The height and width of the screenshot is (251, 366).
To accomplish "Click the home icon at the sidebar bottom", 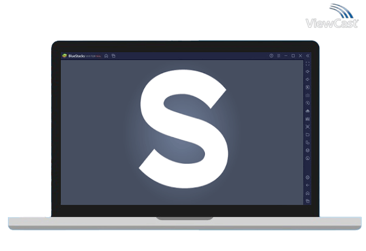I will point(308,193).
